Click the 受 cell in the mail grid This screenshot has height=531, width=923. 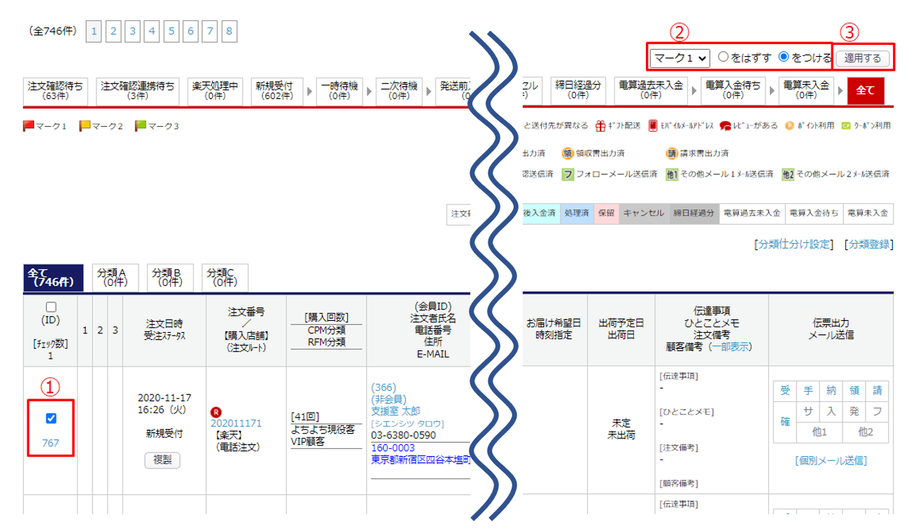(785, 391)
